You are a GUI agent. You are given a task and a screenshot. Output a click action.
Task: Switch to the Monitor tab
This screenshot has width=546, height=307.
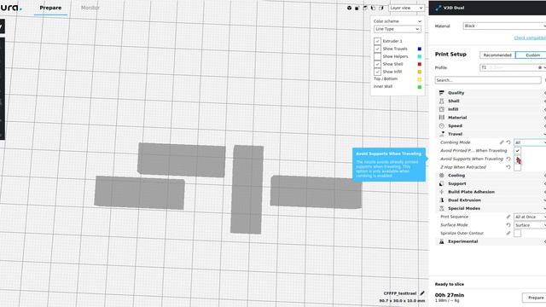[x=90, y=8]
